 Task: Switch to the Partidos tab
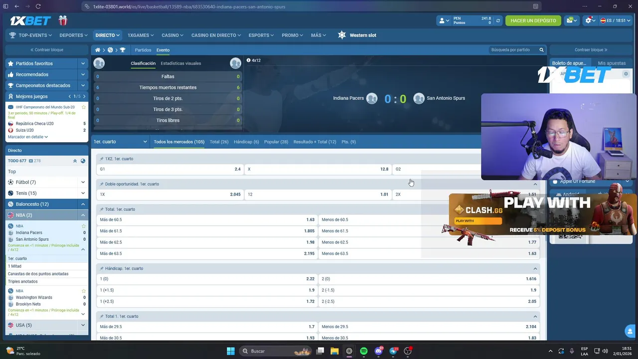point(143,50)
